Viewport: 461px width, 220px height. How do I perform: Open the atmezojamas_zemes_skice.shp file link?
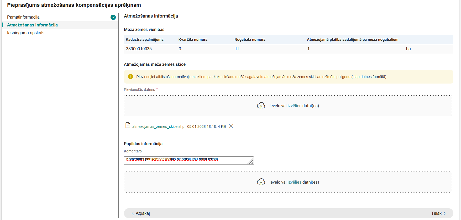(x=158, y=126)
